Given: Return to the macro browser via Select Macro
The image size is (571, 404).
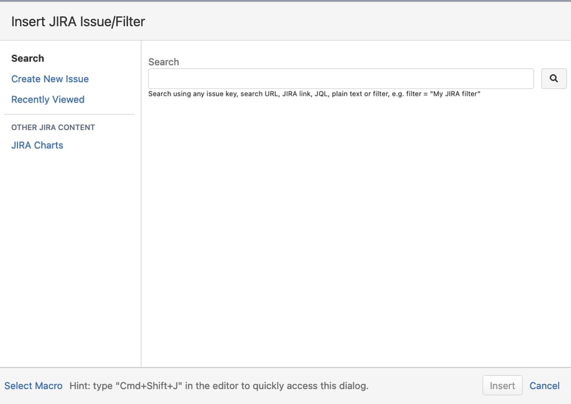Looking at the screenshot, I should [33, 385].
